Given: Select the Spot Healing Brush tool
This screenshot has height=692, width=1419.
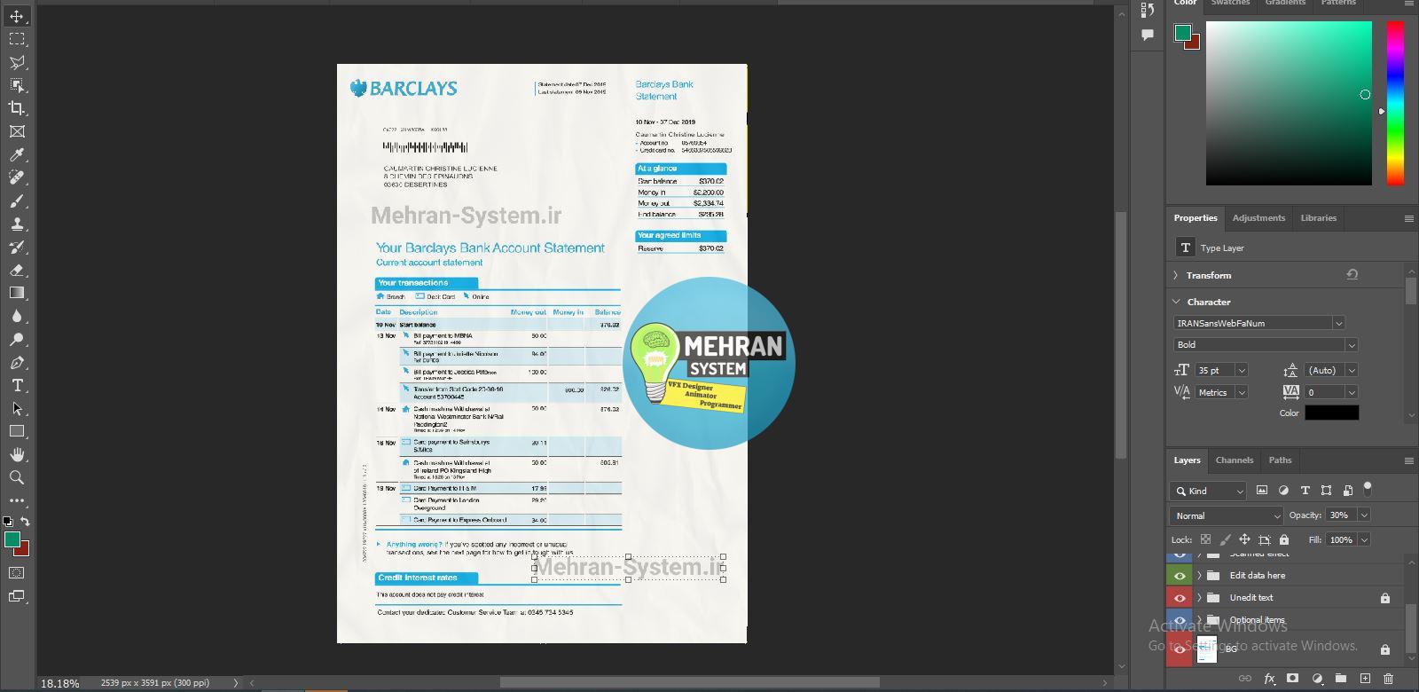Looking at the screenshot, I should click(17, 177).
